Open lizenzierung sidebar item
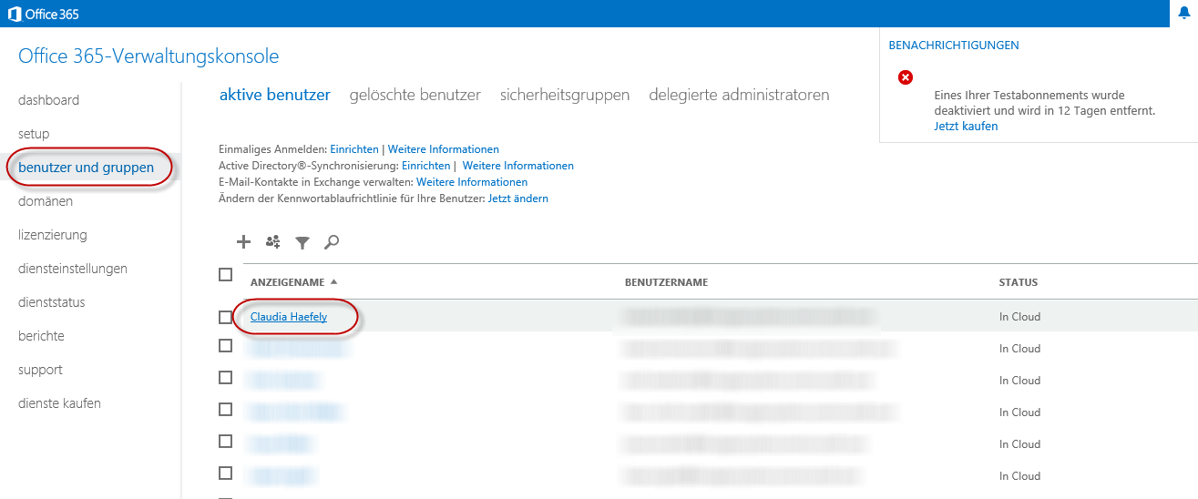Image resolution: width=1198 pixels, height=499 pixels. point(53,235)
